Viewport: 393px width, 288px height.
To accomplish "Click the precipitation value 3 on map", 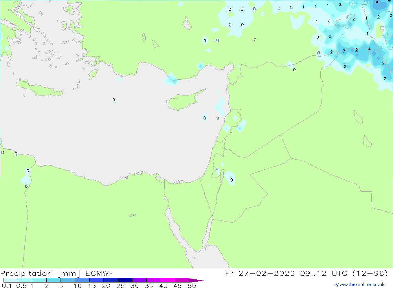I will pos(330,37).
